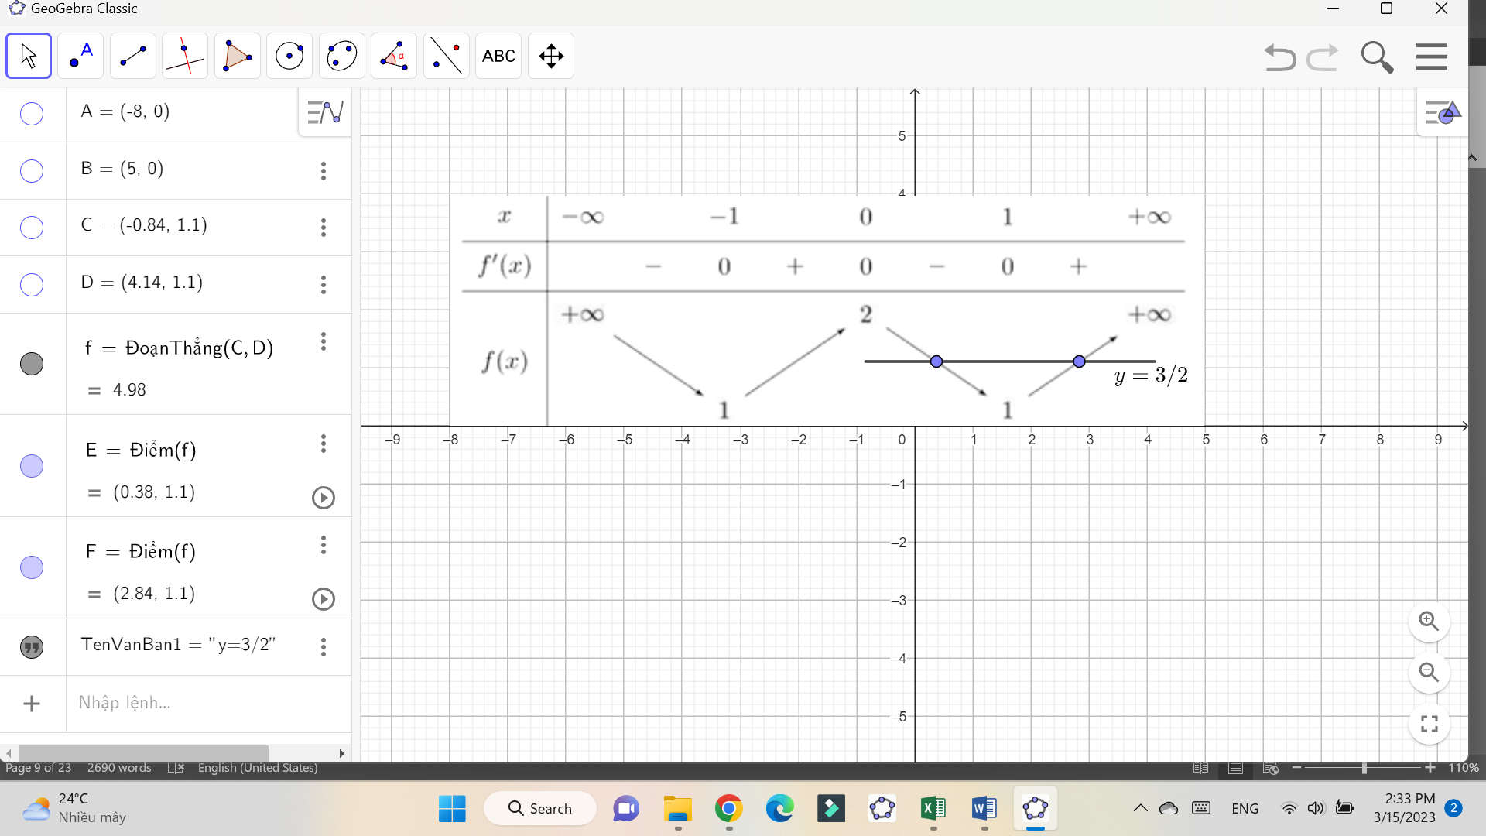Select the Polygon tool
The height and width of the screenshot is (836, 1486).
(x=237, y=56)
